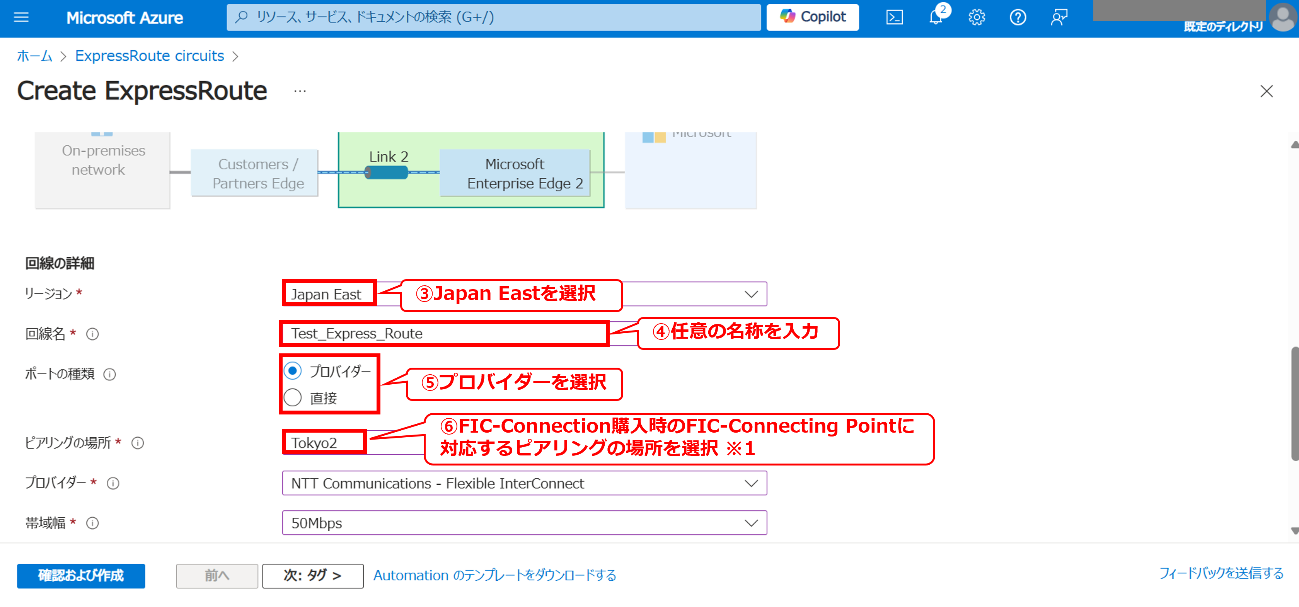Click the 次: タグ button

(x=312, y=575)
